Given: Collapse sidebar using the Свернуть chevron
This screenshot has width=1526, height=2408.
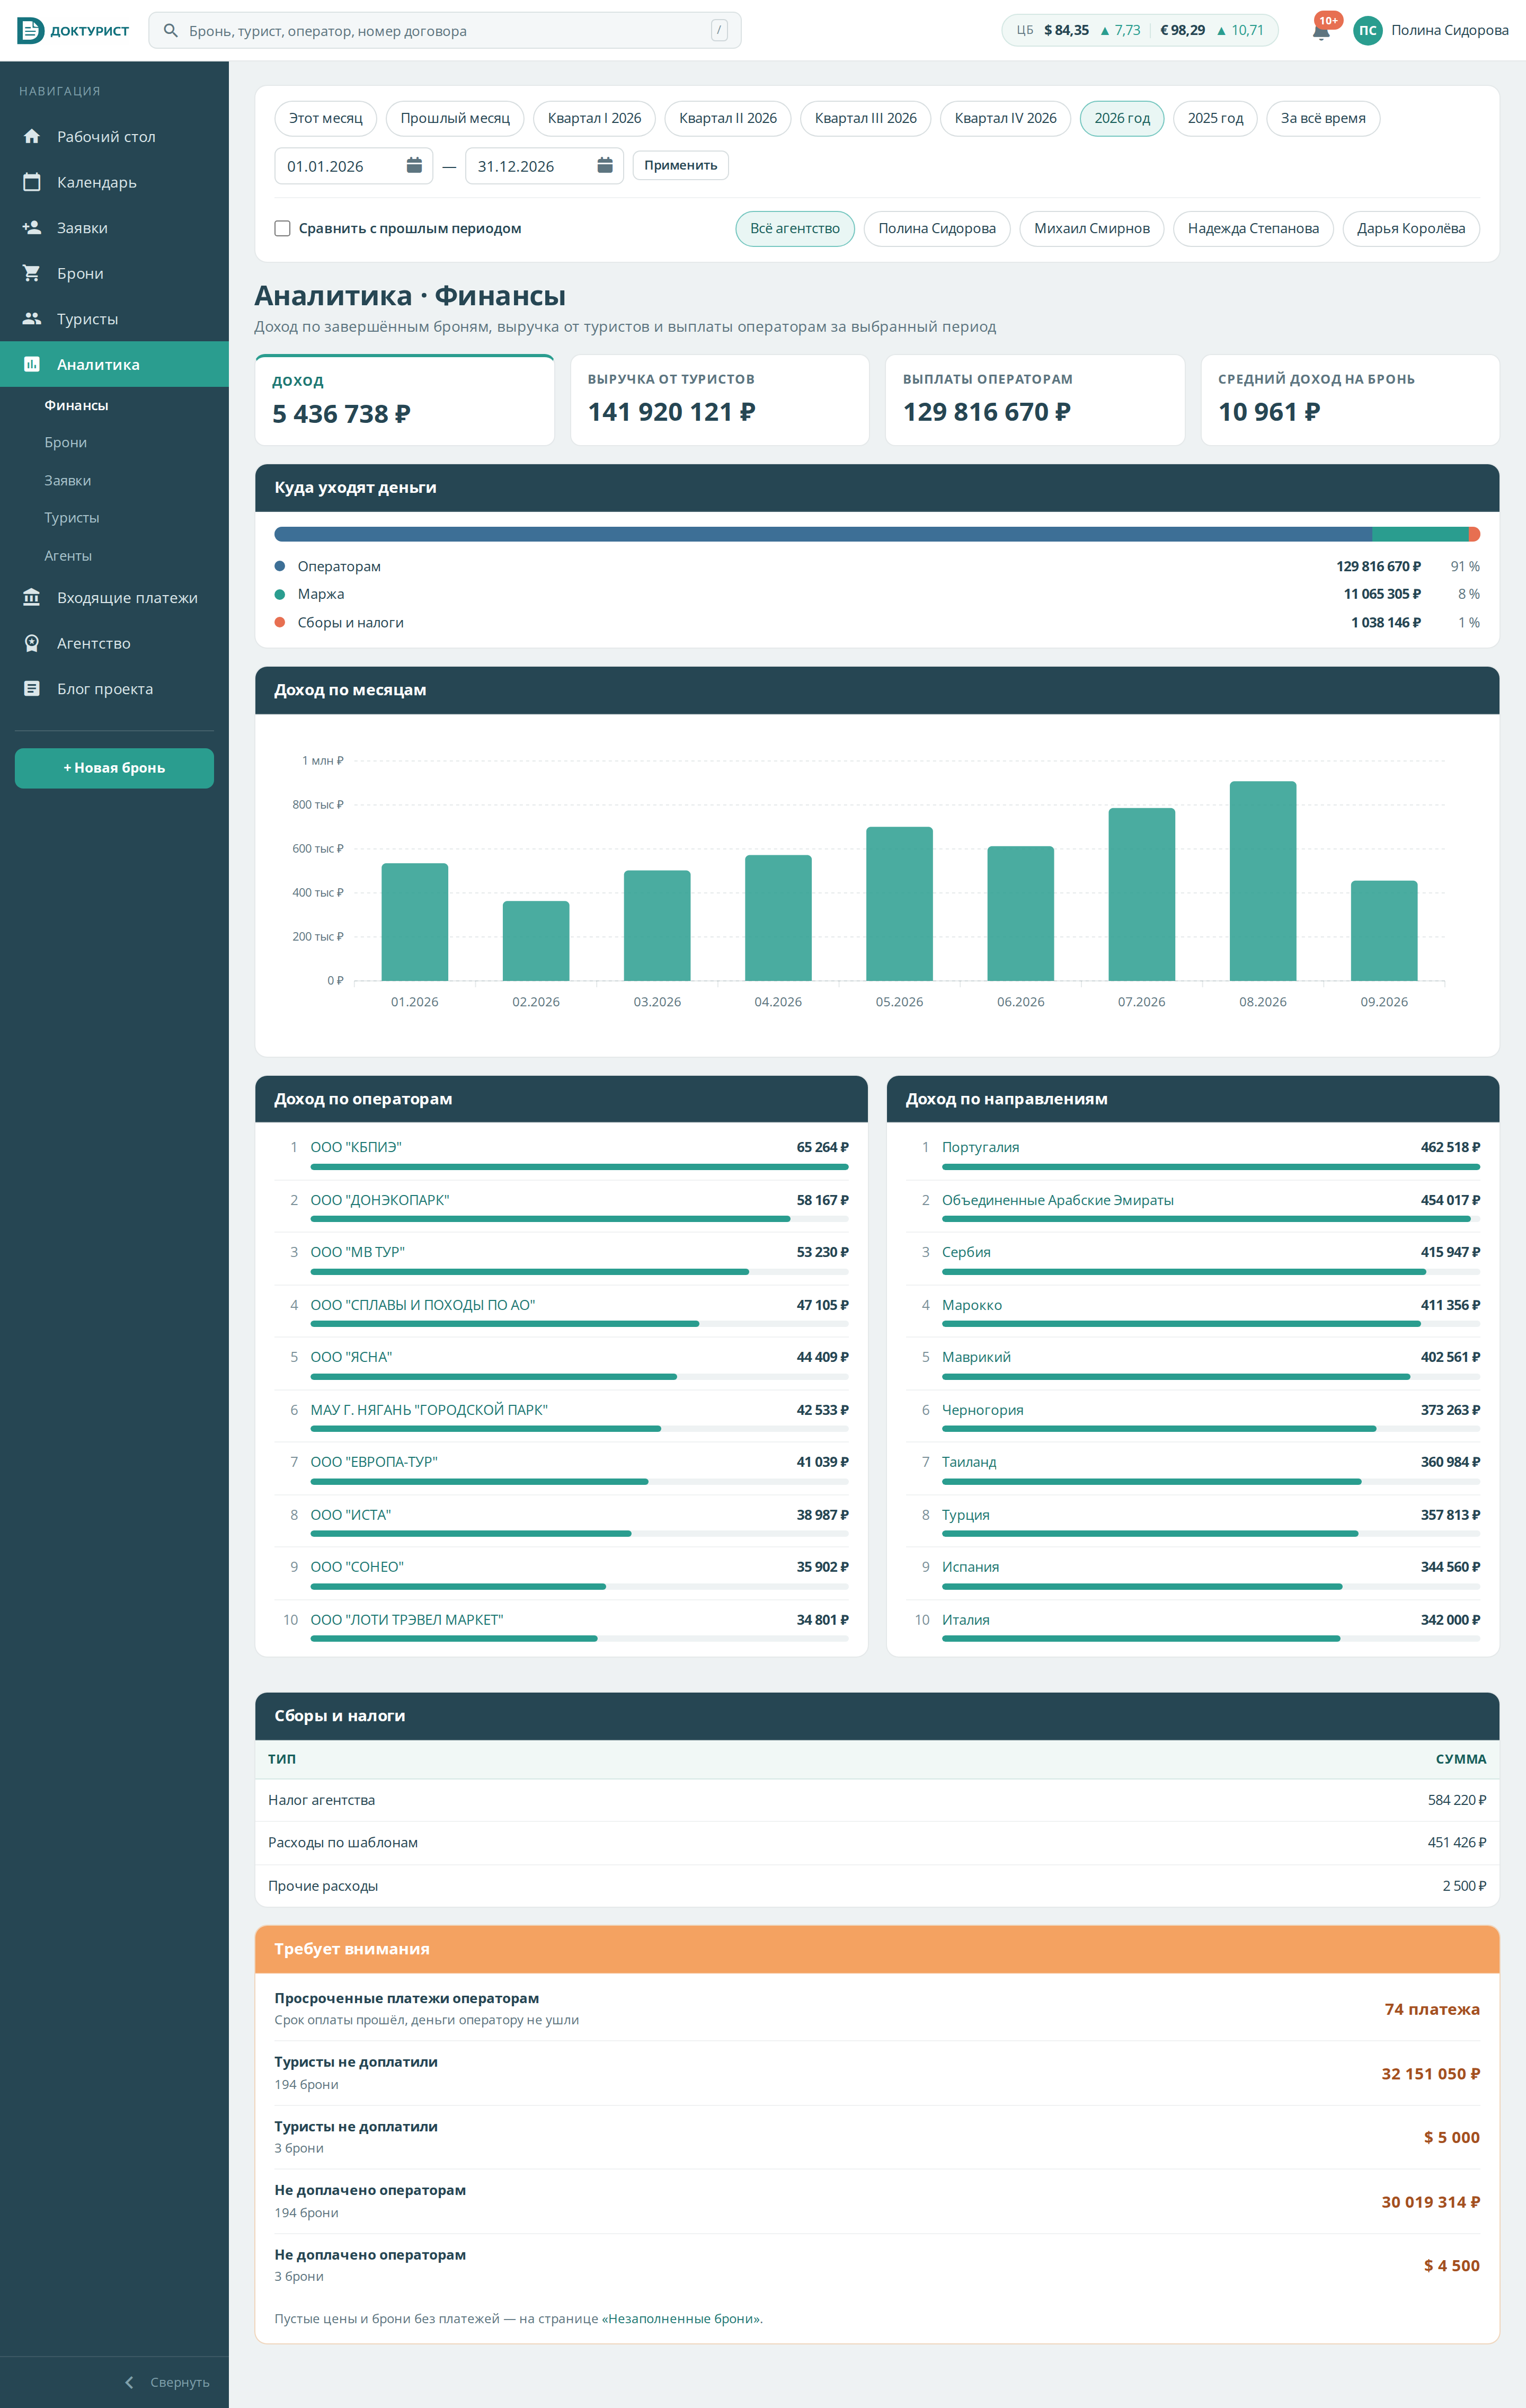Looking at the screenshot, I should pos(129,2382).
